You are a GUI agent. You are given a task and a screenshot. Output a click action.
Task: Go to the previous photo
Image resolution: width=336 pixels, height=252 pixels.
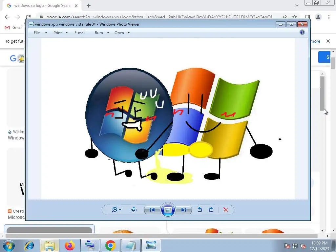pos(152,210)
